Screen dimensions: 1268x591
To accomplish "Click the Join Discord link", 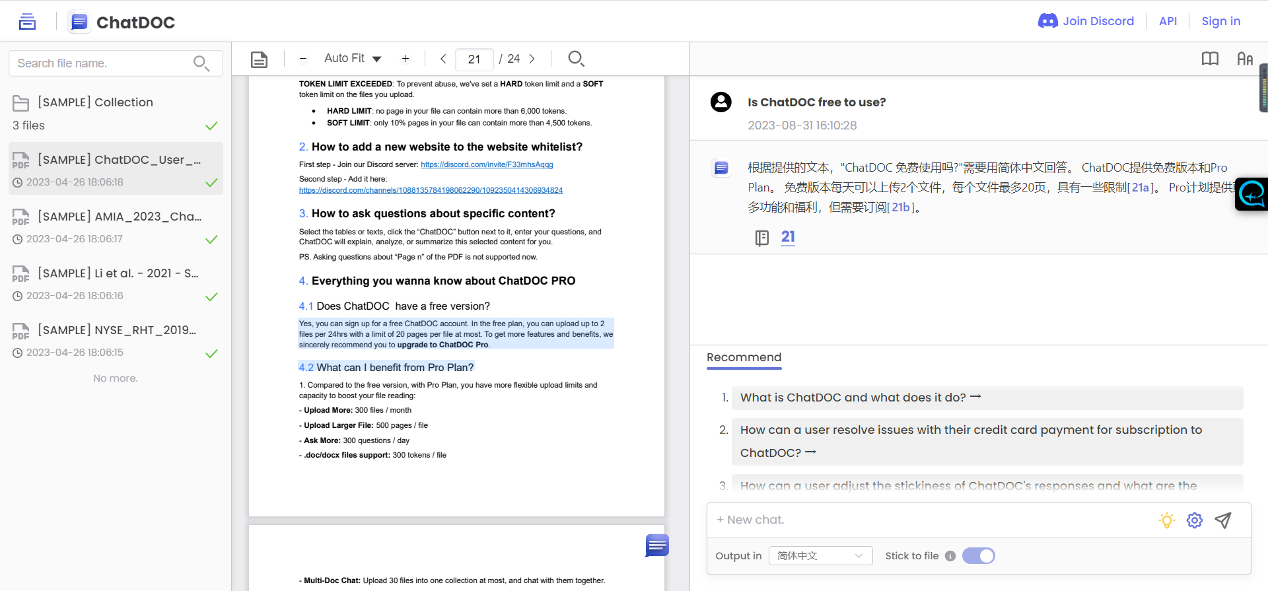I will [1086, 21].
